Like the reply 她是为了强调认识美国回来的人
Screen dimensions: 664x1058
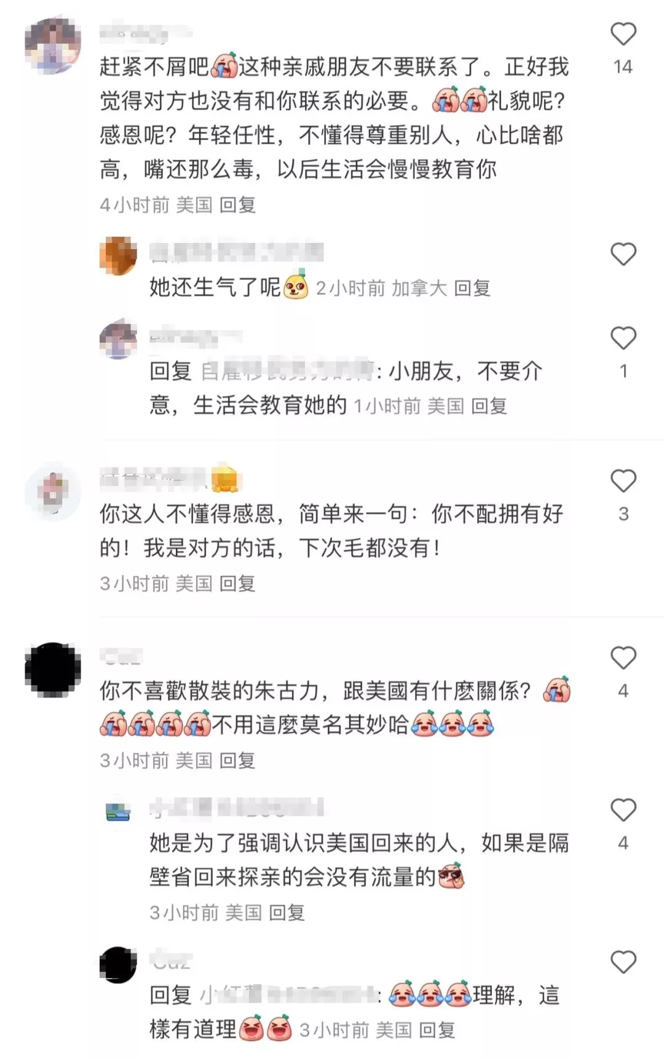pos(623,810)
